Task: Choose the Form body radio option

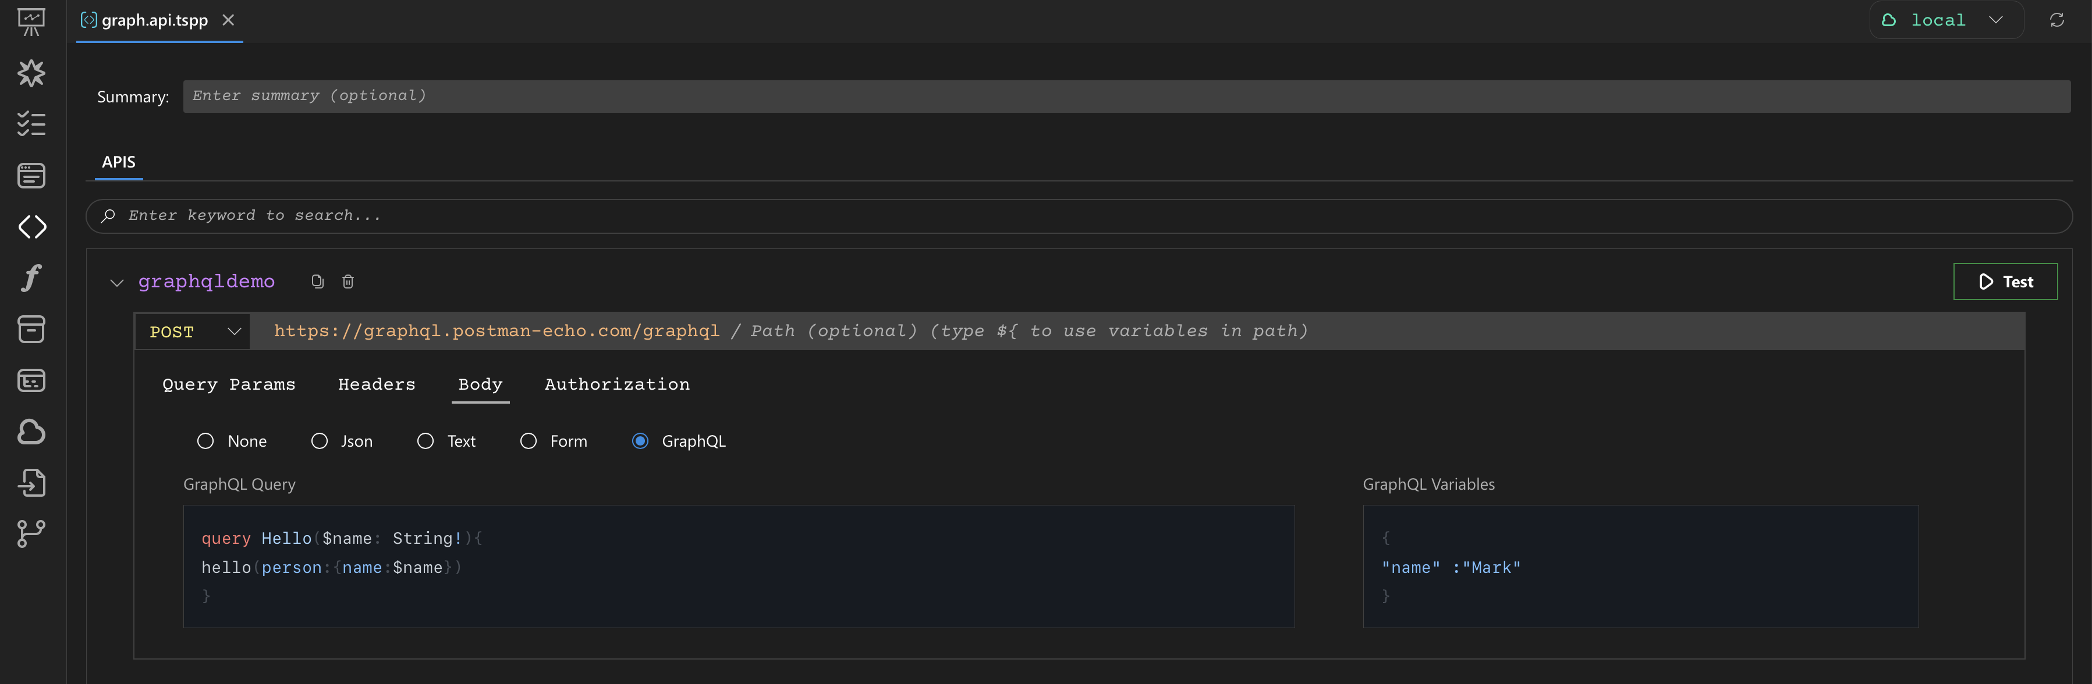Action: 529,441
